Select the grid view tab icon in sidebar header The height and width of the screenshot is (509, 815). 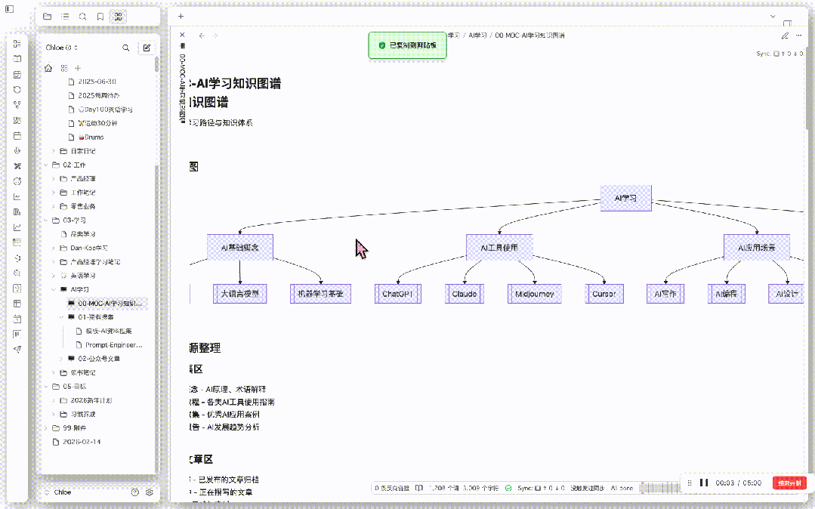pyautogui.click(x=119, y=17)
